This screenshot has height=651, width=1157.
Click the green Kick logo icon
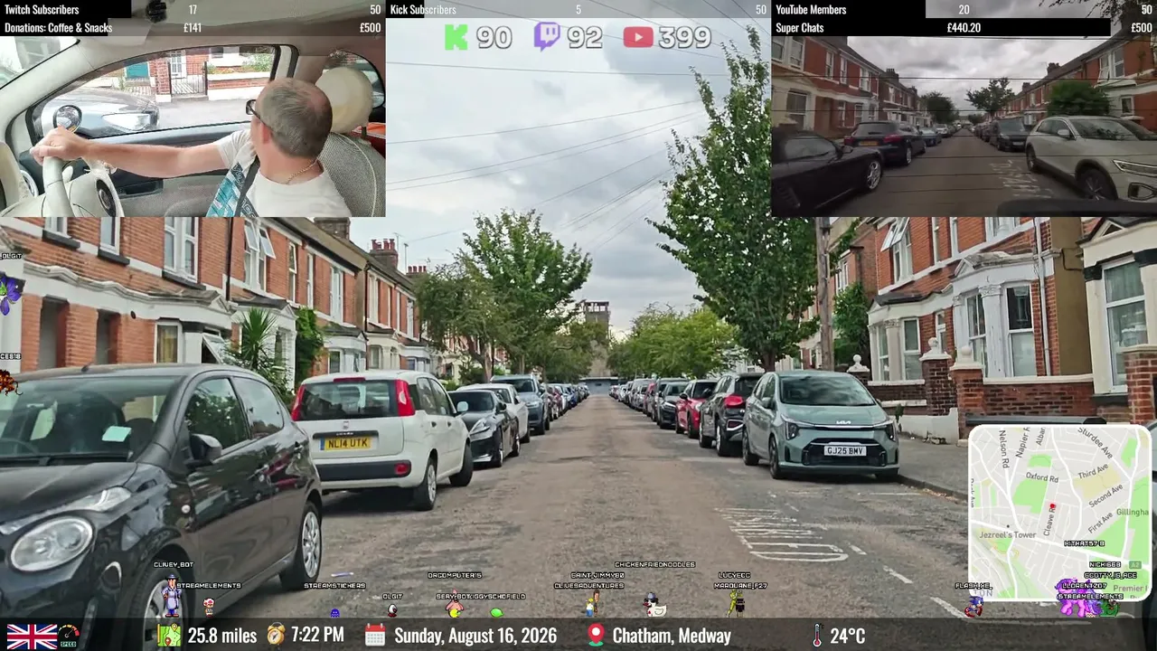pyautogui.click(x=456, y=37)
